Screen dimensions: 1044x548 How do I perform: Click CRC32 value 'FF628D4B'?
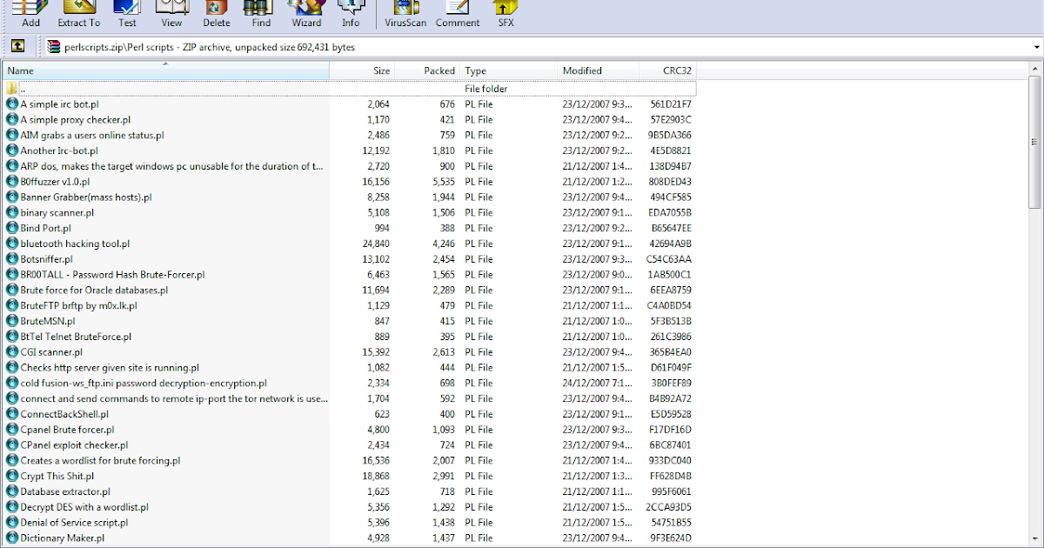pyautogui.click(x=671, y=476)
